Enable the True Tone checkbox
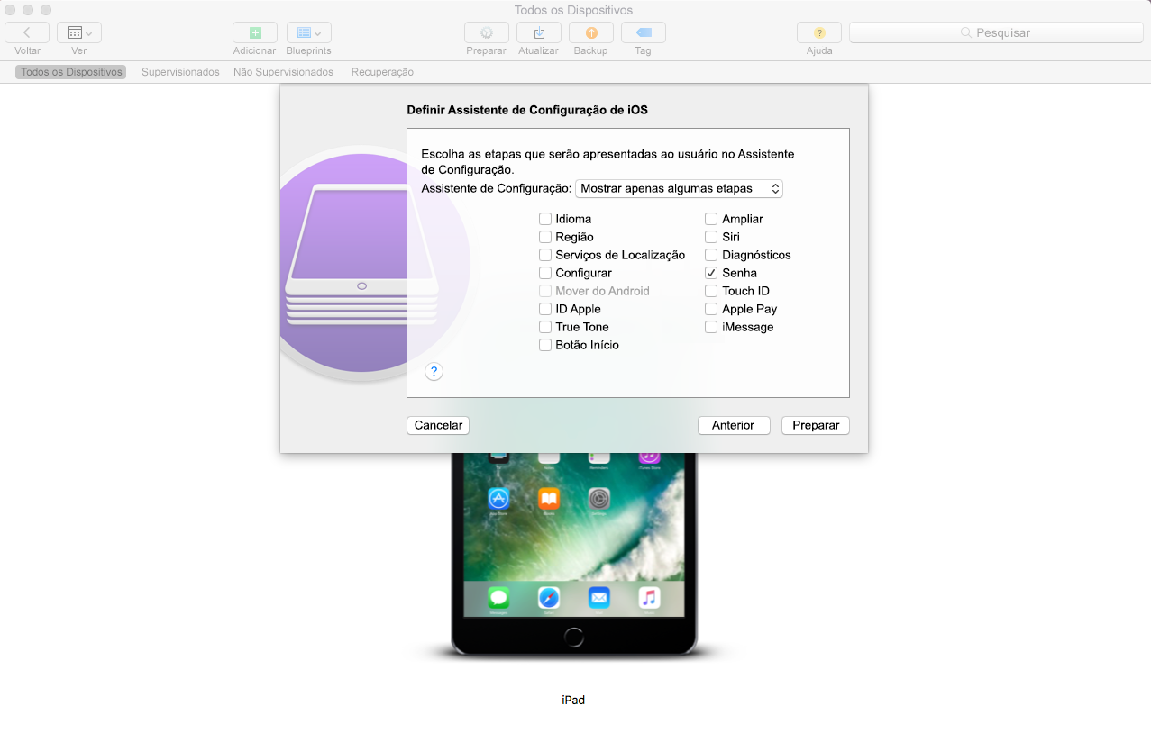 [545, 327]
